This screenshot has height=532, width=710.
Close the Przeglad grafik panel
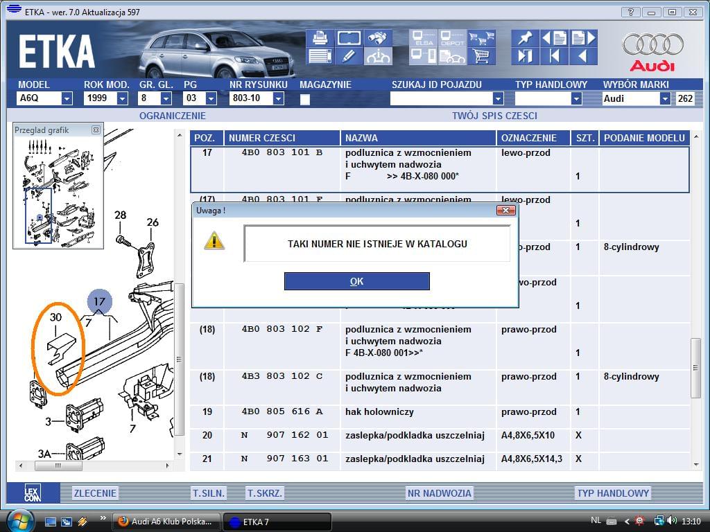pyautogui.click(x=96, y=130)
